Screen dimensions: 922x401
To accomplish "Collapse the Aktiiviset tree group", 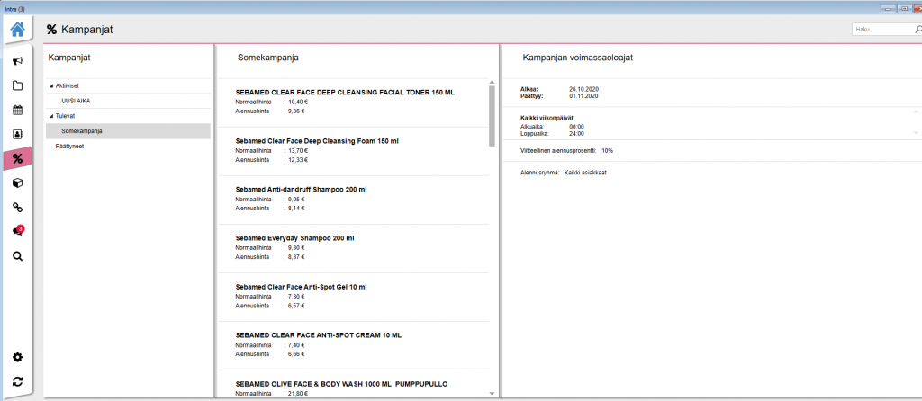I will [50, 85].
